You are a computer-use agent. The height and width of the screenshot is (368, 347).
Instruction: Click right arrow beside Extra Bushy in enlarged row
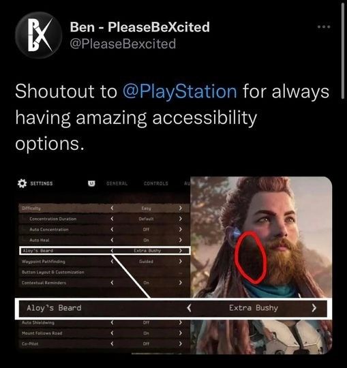tap(314, 307)
